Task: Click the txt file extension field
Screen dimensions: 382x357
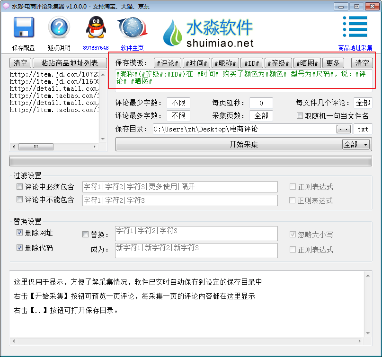Action: (363, 129)
